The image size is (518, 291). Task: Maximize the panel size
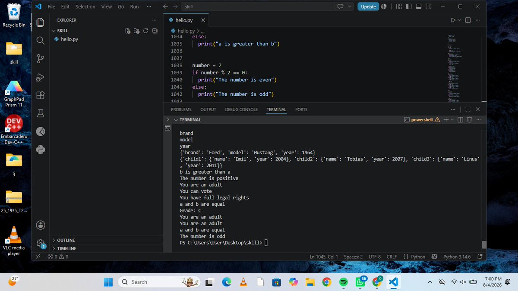pos(468,110)
